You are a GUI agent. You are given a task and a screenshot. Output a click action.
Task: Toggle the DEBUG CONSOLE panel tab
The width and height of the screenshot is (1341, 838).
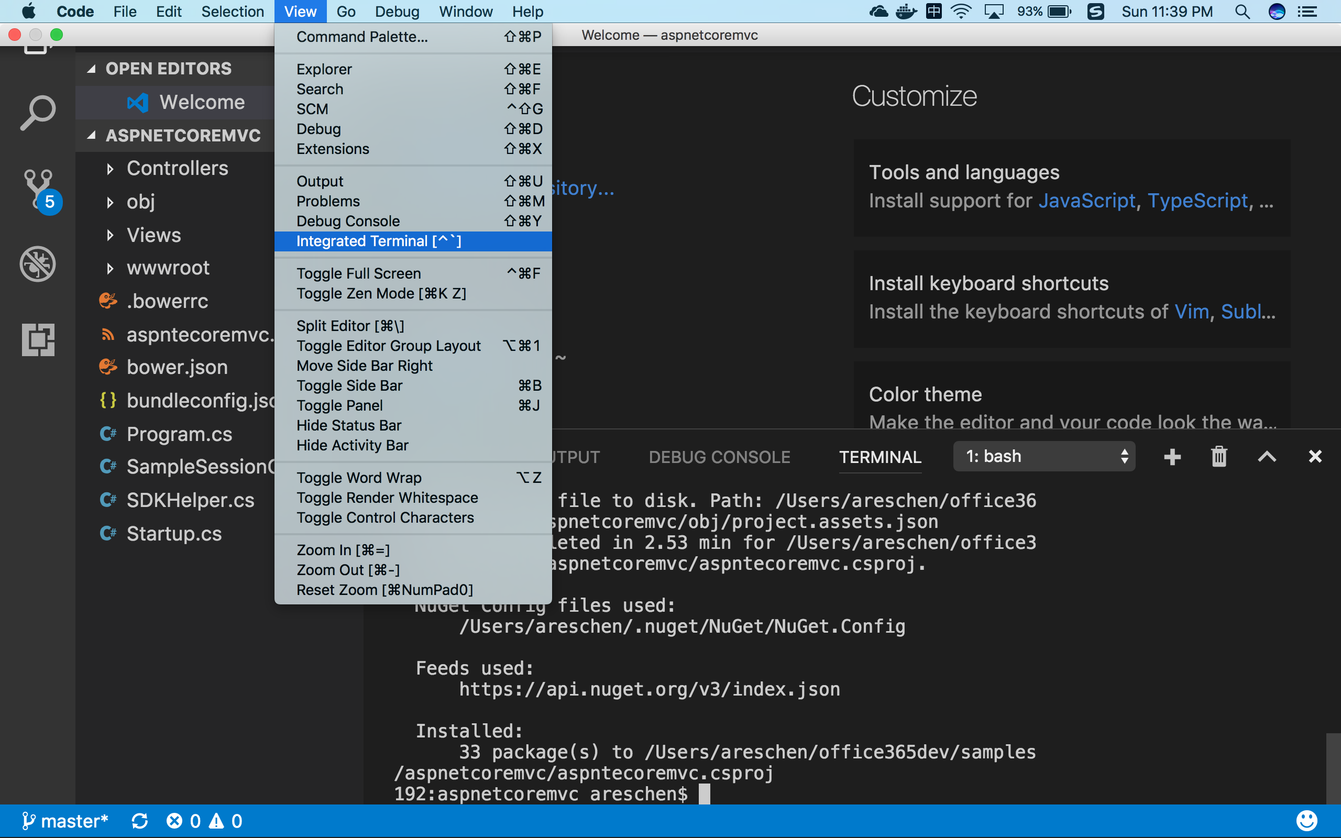(718, 456)
